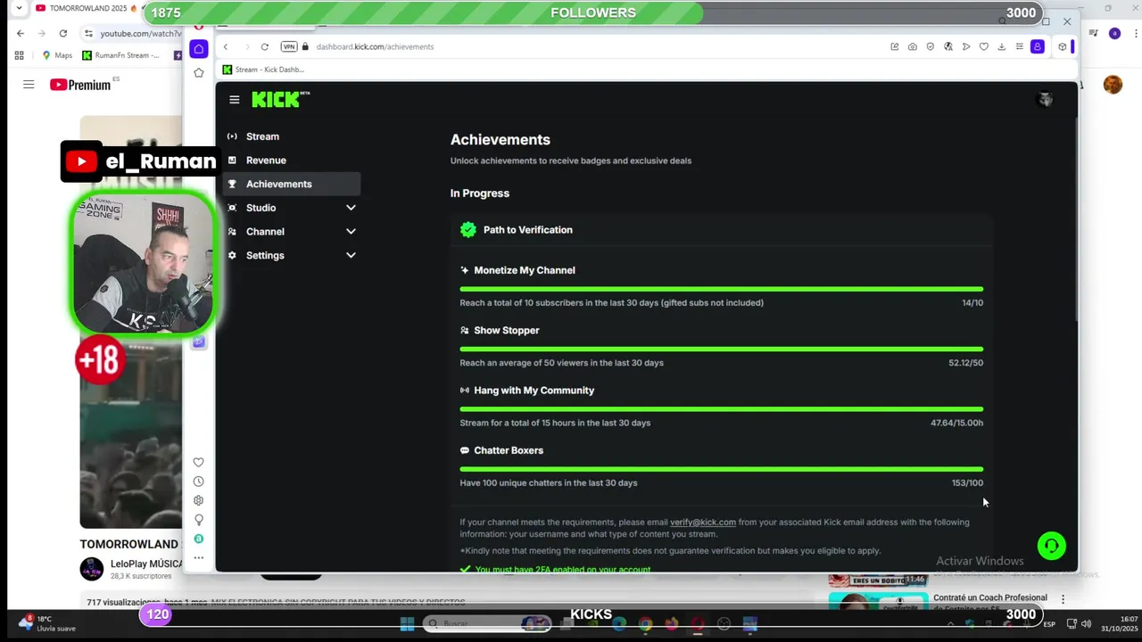Screen dimensions: 1142x642
Task: Open Chrome apps grid icon
Action: (19, 55)
